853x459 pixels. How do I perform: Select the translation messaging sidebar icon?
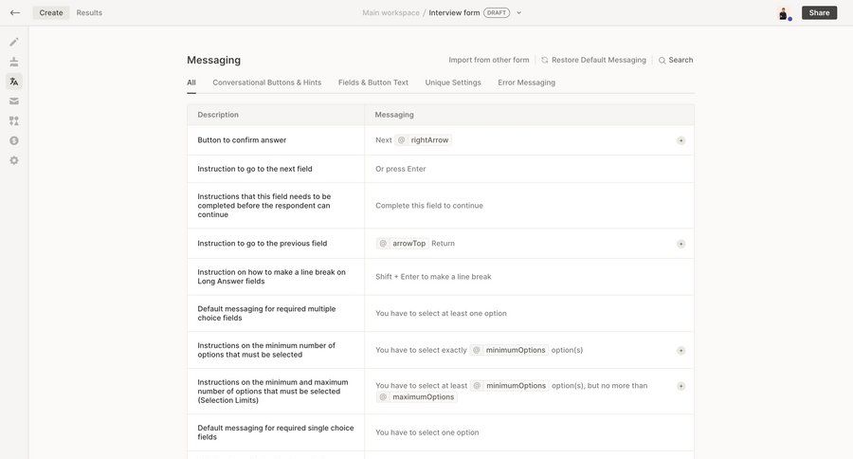coord(14,82)
